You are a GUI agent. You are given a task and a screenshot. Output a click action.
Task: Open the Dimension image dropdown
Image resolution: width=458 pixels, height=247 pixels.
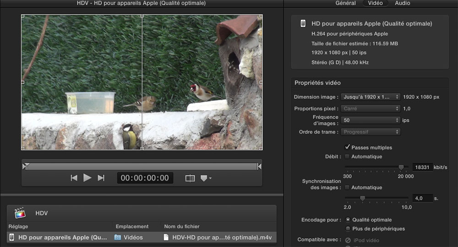[371, 97]
